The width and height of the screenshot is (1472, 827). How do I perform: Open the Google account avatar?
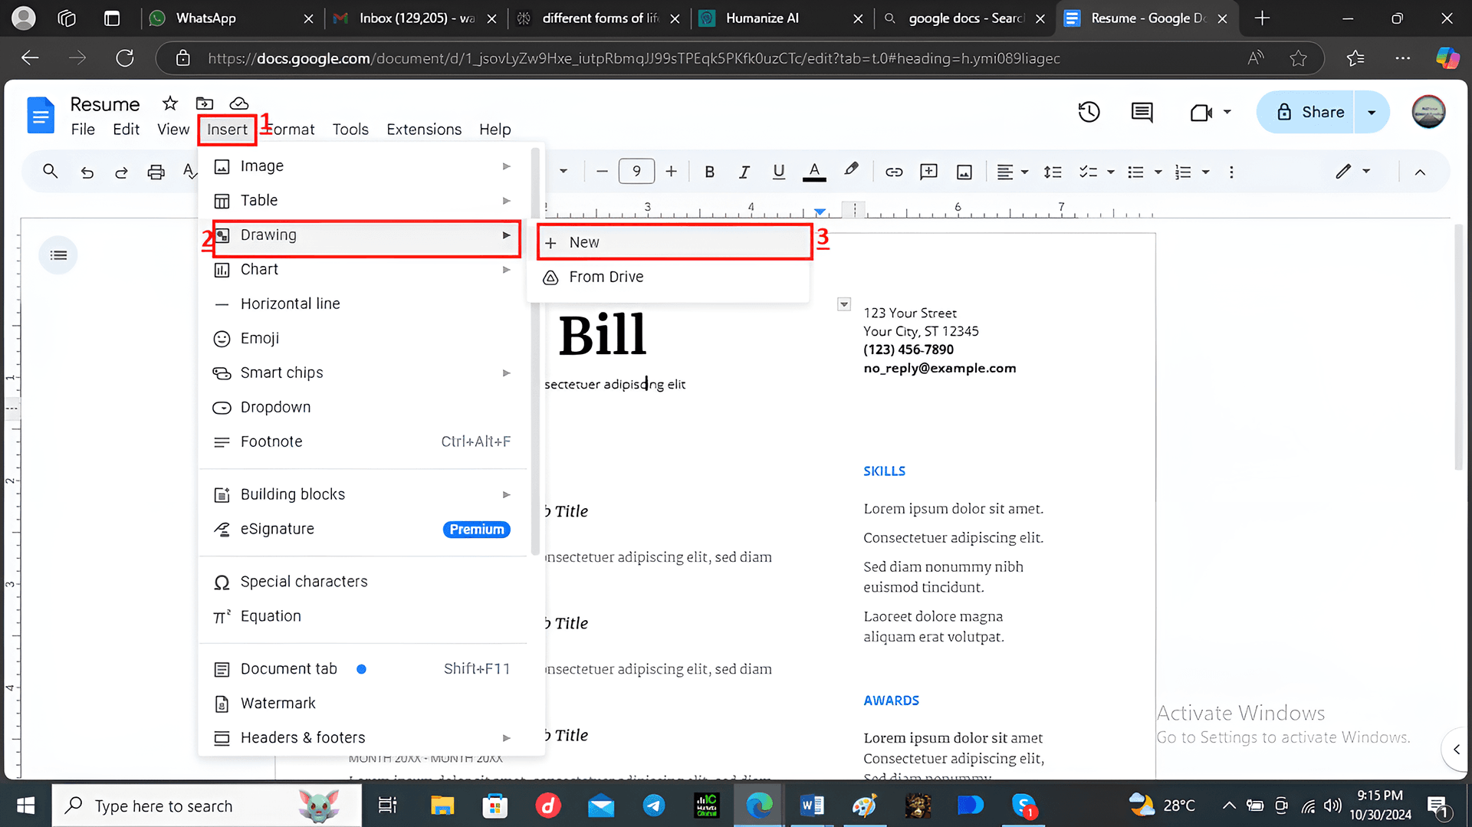[1428, 112]
